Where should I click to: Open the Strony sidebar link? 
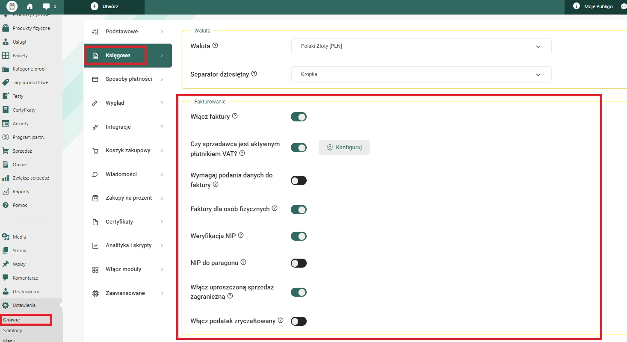click(20, 251)
